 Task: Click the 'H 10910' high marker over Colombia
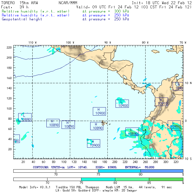161,102
